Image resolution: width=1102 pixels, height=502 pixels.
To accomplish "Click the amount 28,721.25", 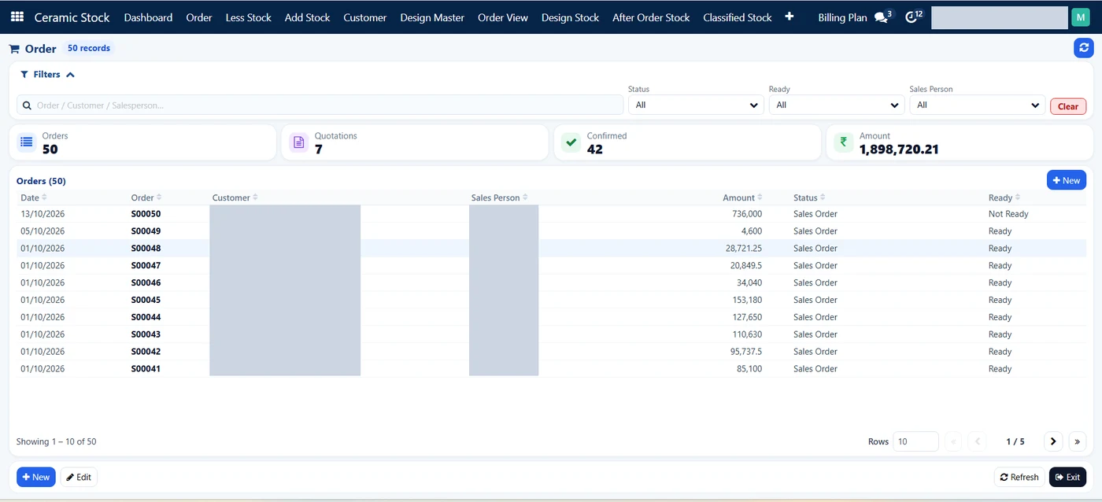I will (744, 249).
